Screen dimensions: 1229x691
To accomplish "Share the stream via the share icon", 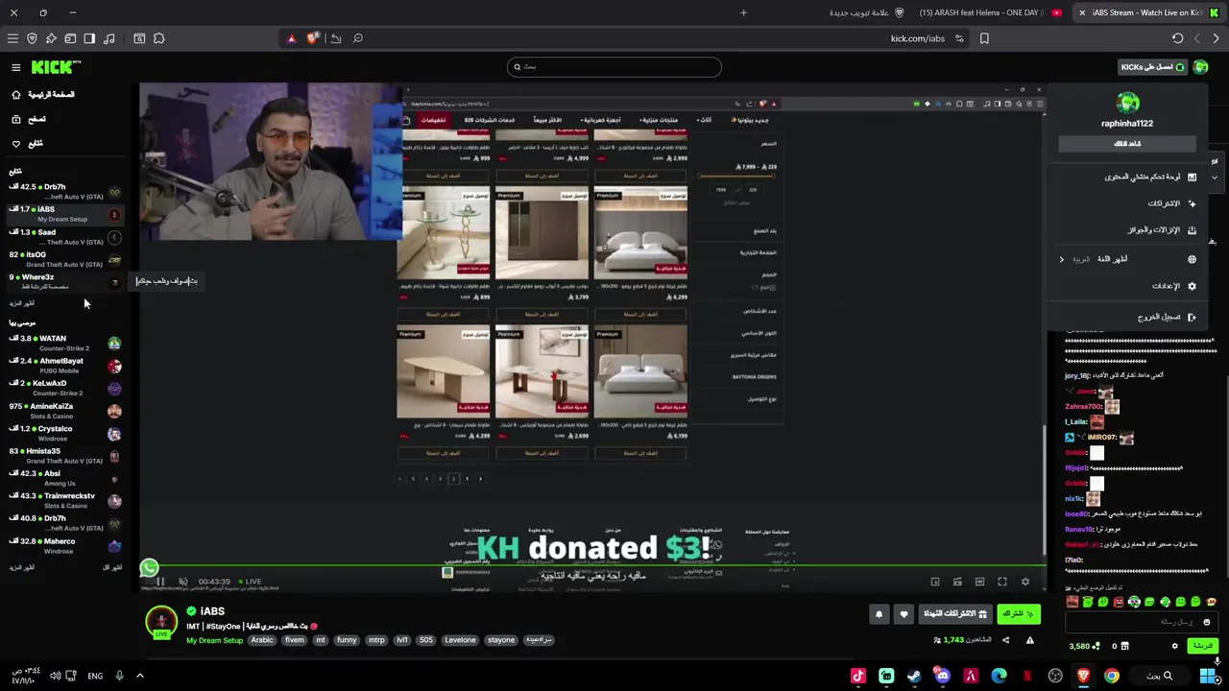I will (1006, 640).
